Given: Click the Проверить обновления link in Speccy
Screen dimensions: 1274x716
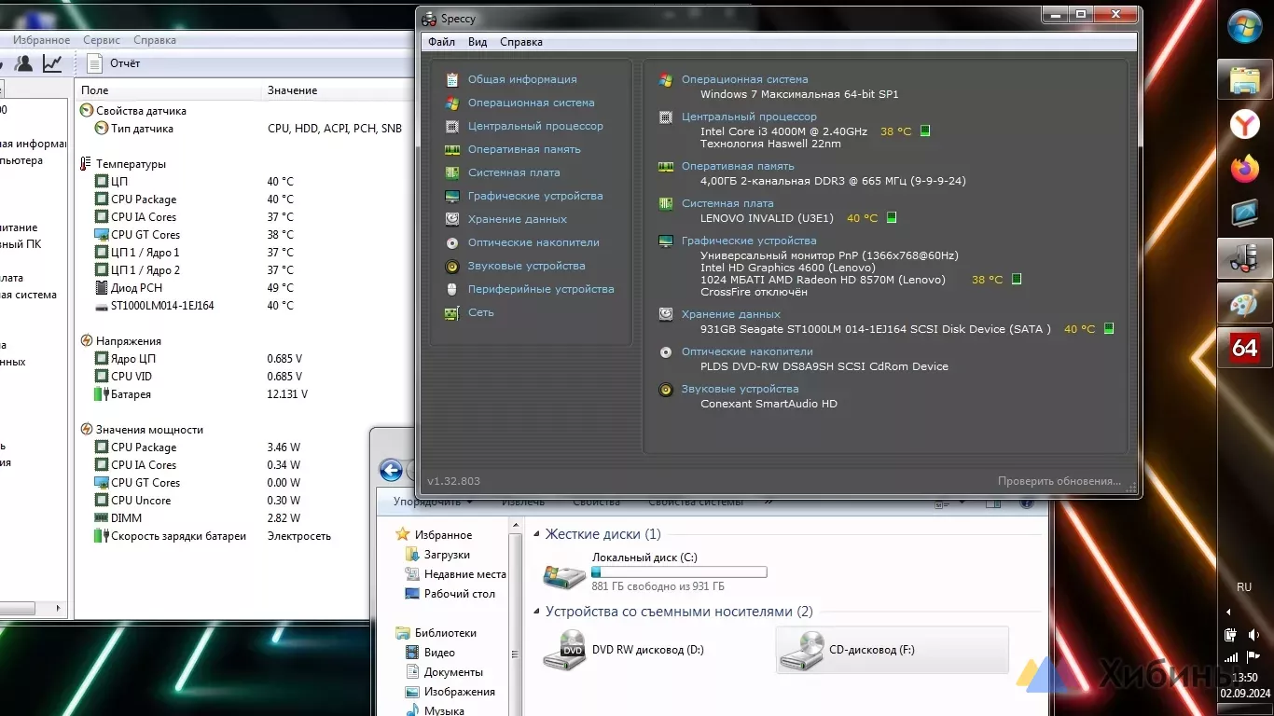Looking at the screenshot, I should point(1059,481).
